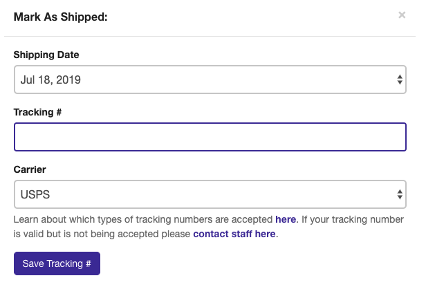Select the 'USPS' carrier value
The height and width of the screenshot is (287, 426).
(35, 194)
